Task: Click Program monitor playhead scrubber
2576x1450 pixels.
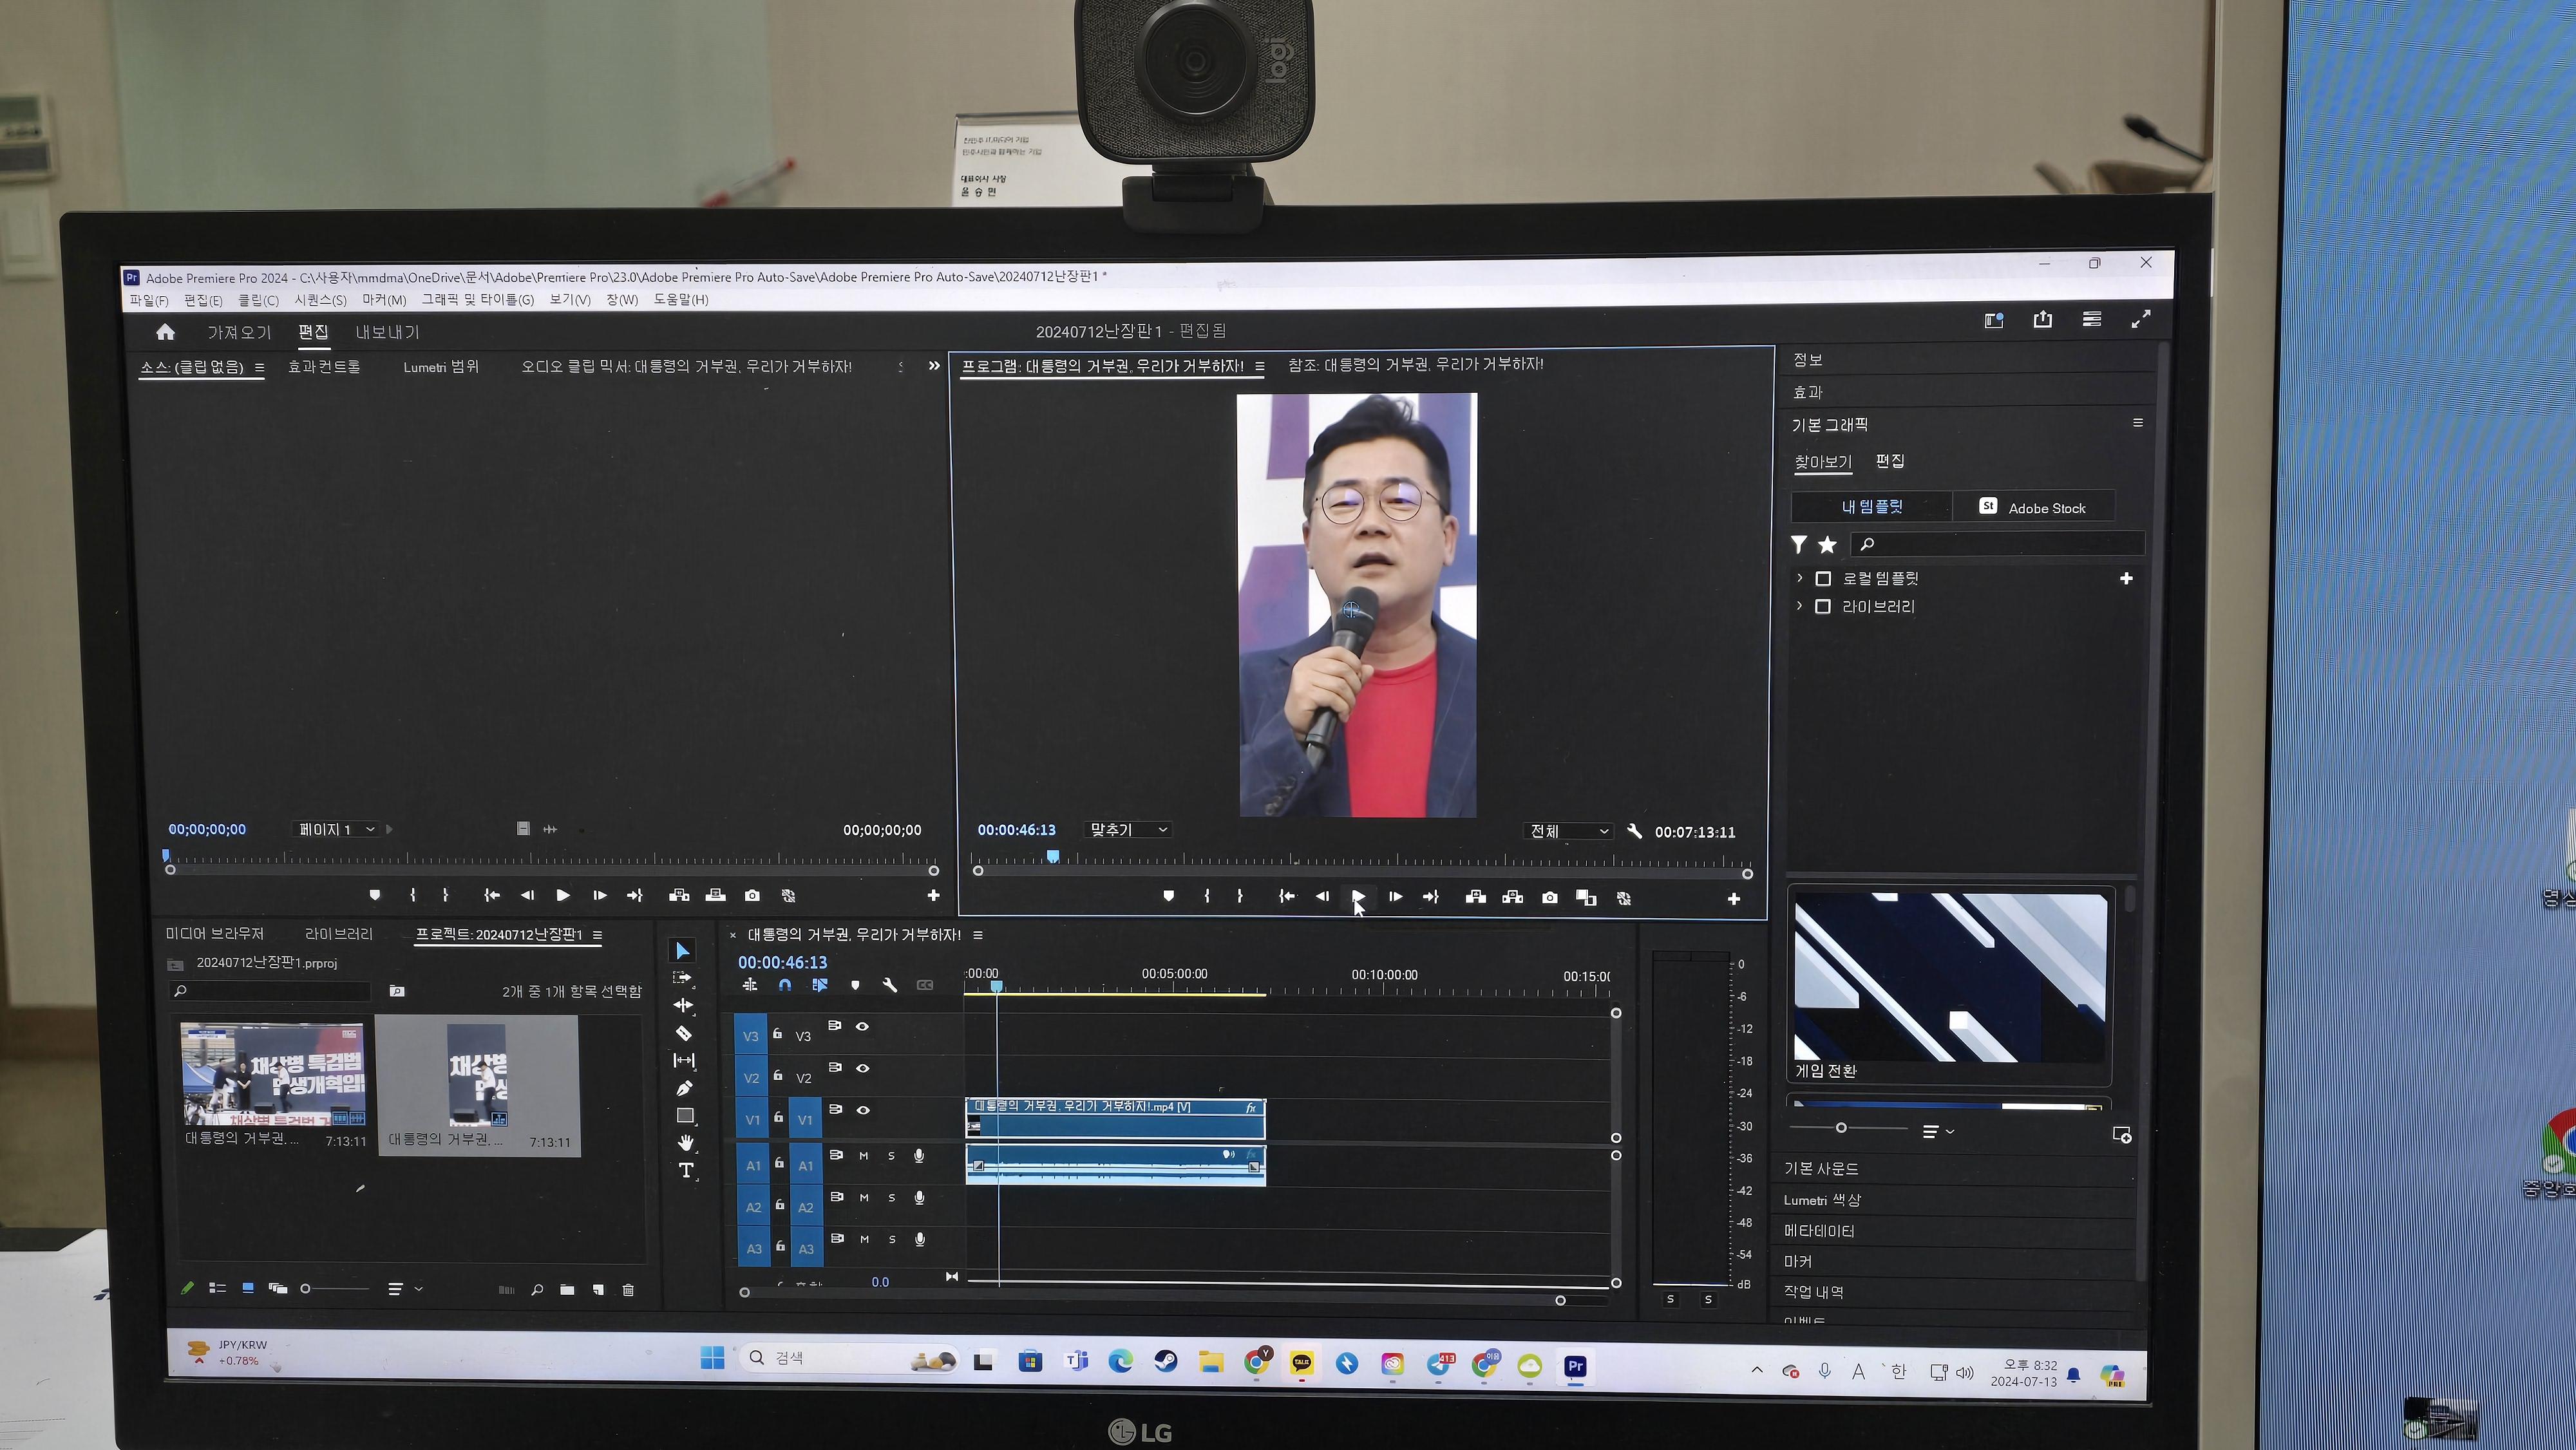Action: pyautogui.click(x=1053, y=857)
